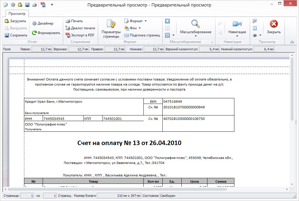Image resolution: width=299 pixels, height=201 pixels.
Task: Open Параметры страницы
Action: tap(111, 29)
